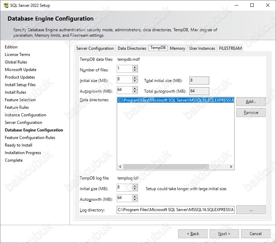Screen dimensions: 276x243
Task: Click the log Autogrowth (MB) field
Action: [125, 198]
